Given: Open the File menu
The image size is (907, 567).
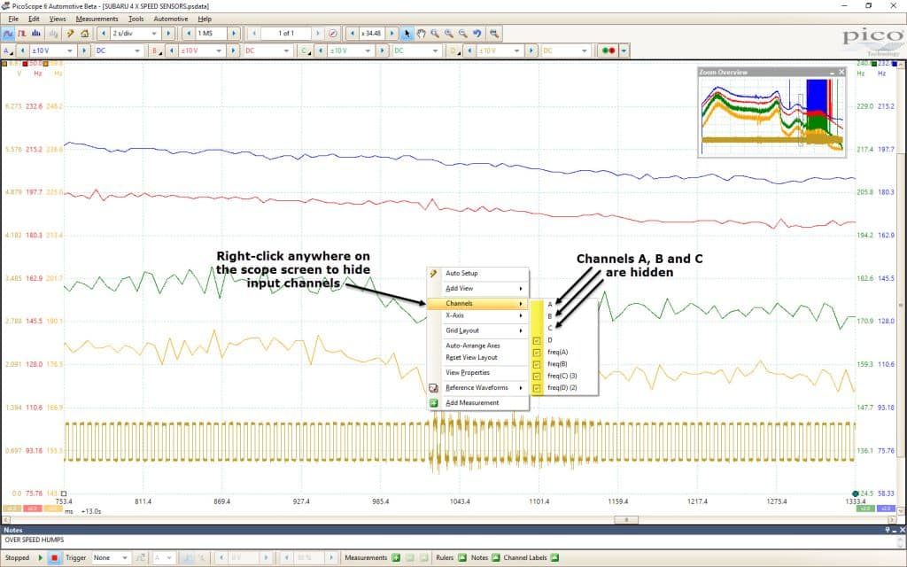Looking at the screenshot, I should pyautogui.click(x=13, y=19).
